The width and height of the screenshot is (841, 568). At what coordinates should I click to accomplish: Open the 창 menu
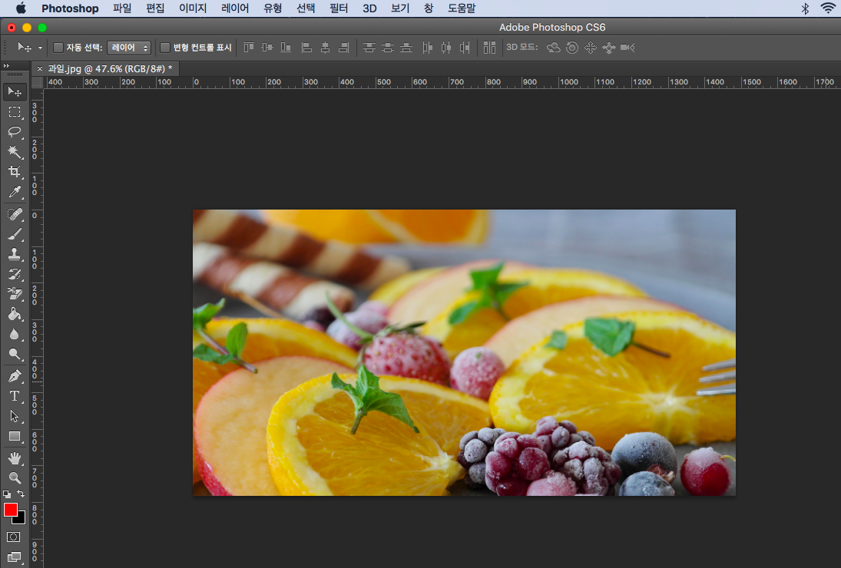click(x=429, y=8)
